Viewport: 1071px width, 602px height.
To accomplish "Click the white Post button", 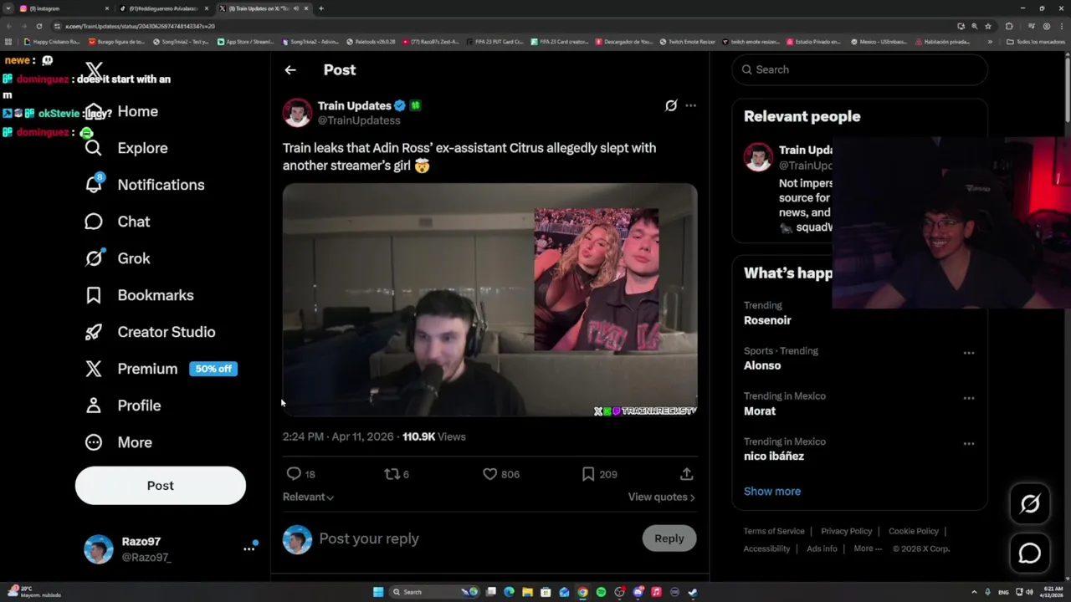I will [161, 486].
